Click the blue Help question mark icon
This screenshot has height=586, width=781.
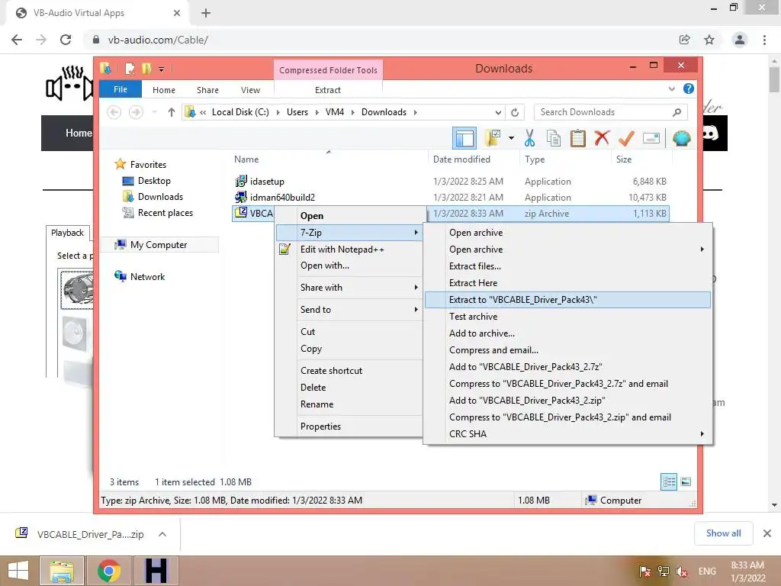coord(689,89)
